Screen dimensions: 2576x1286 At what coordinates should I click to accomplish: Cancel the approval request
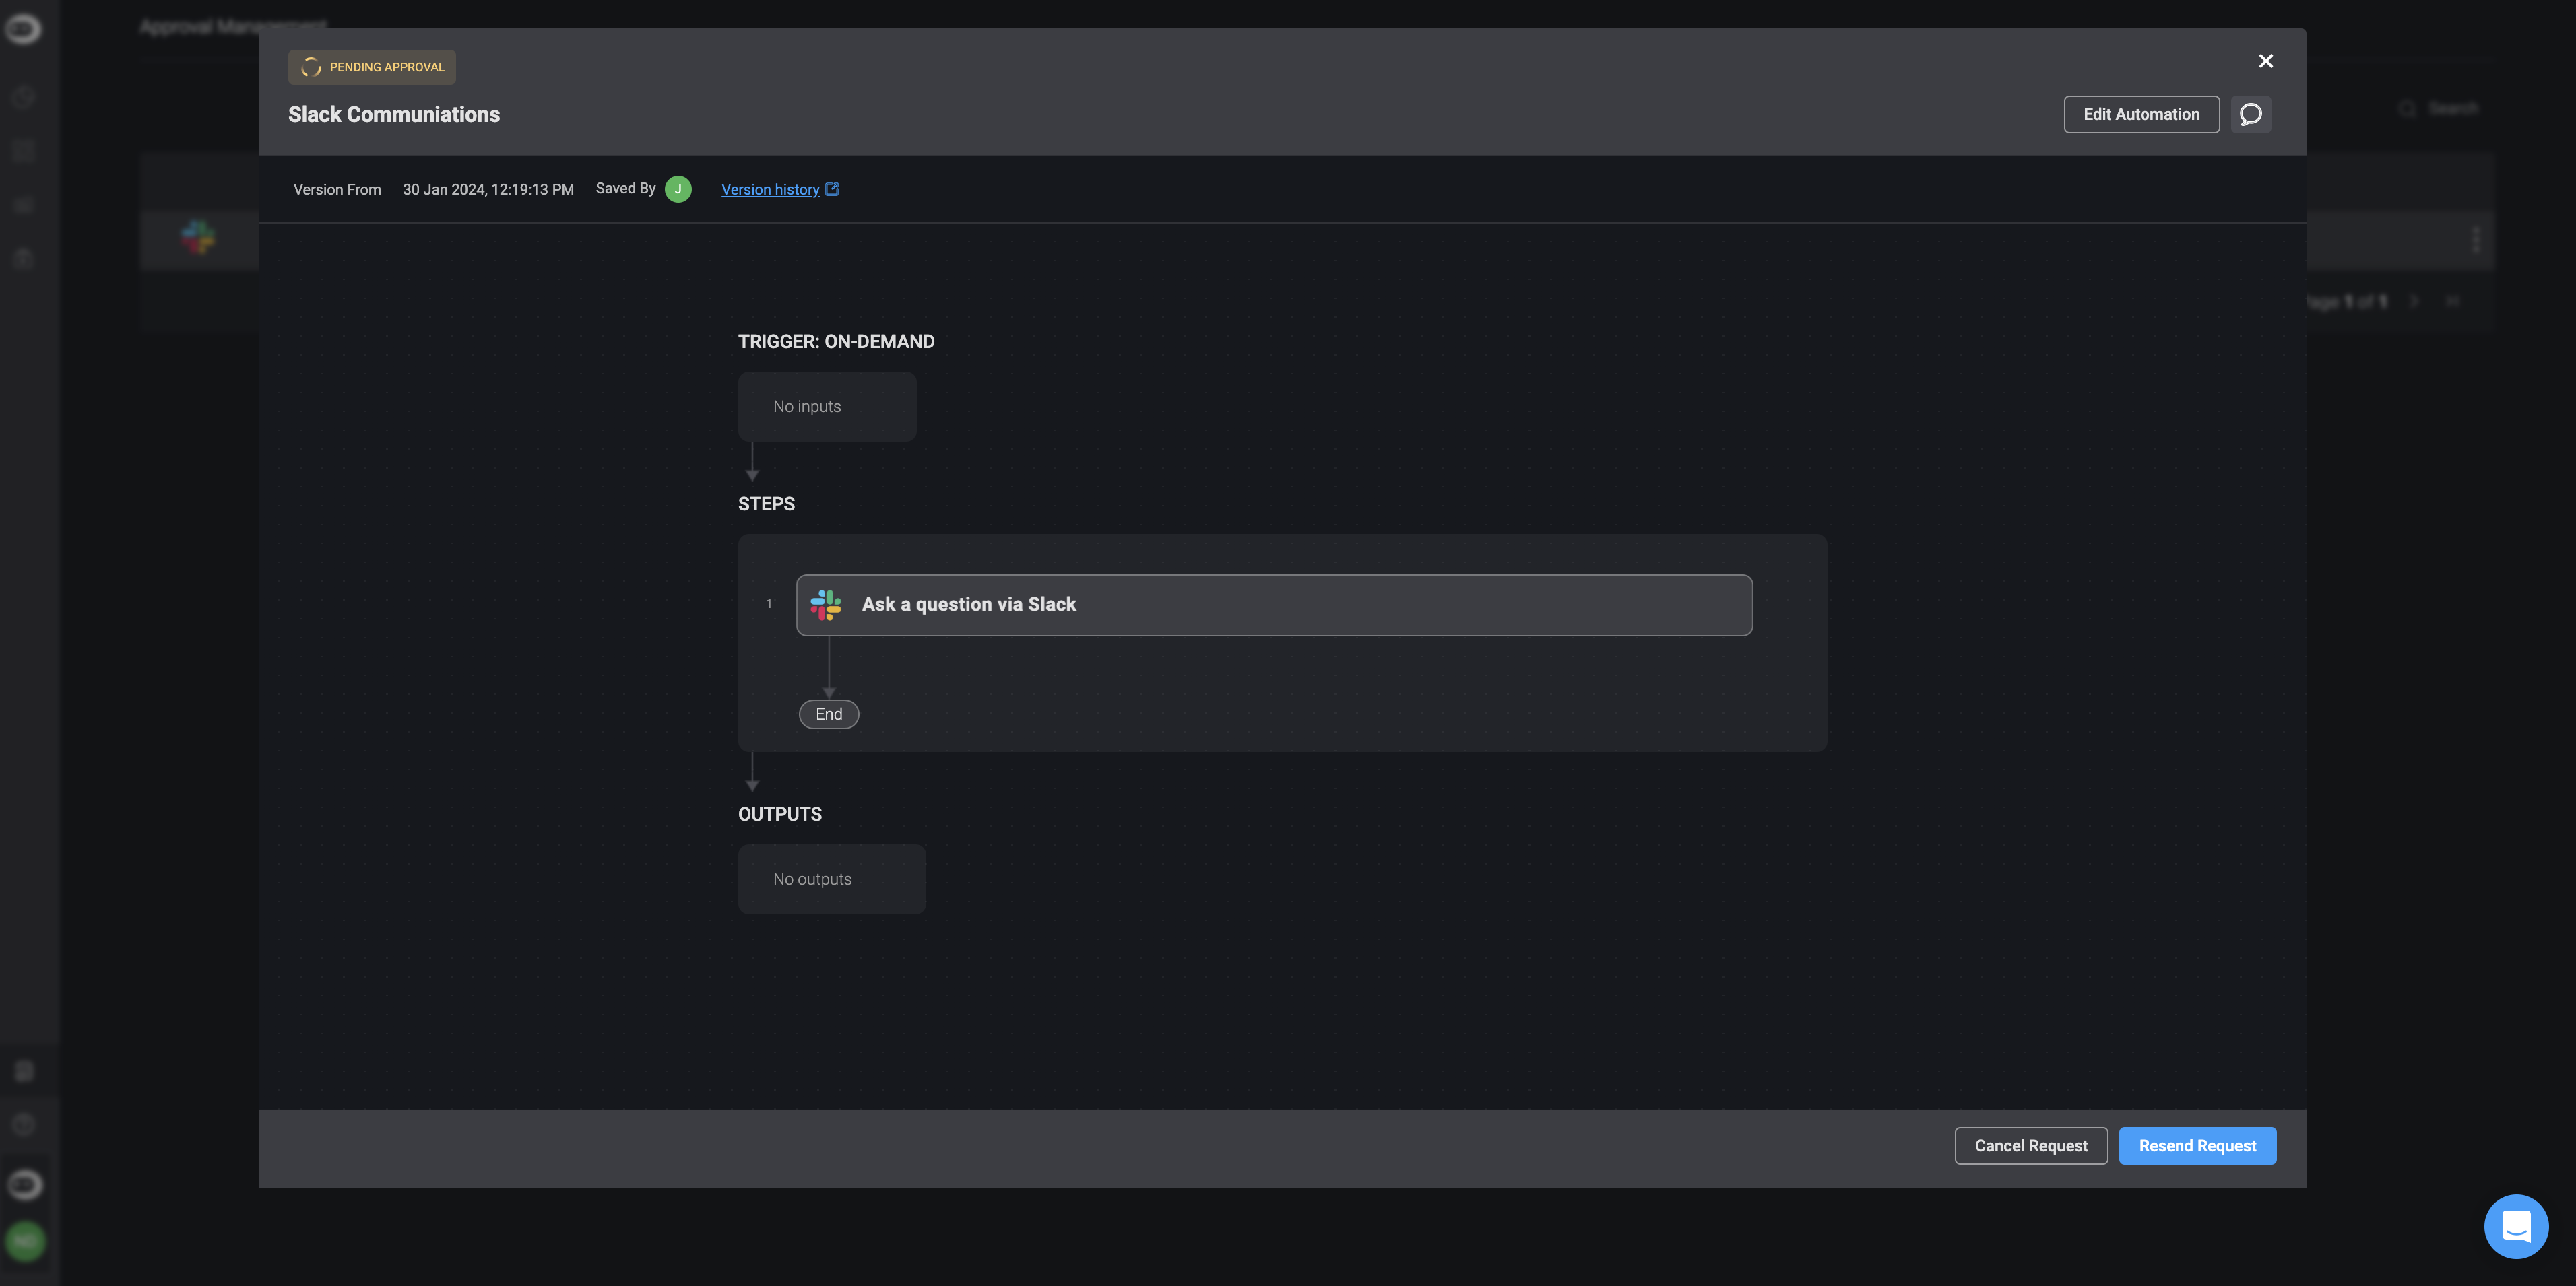click(x=2031, y=1145)
